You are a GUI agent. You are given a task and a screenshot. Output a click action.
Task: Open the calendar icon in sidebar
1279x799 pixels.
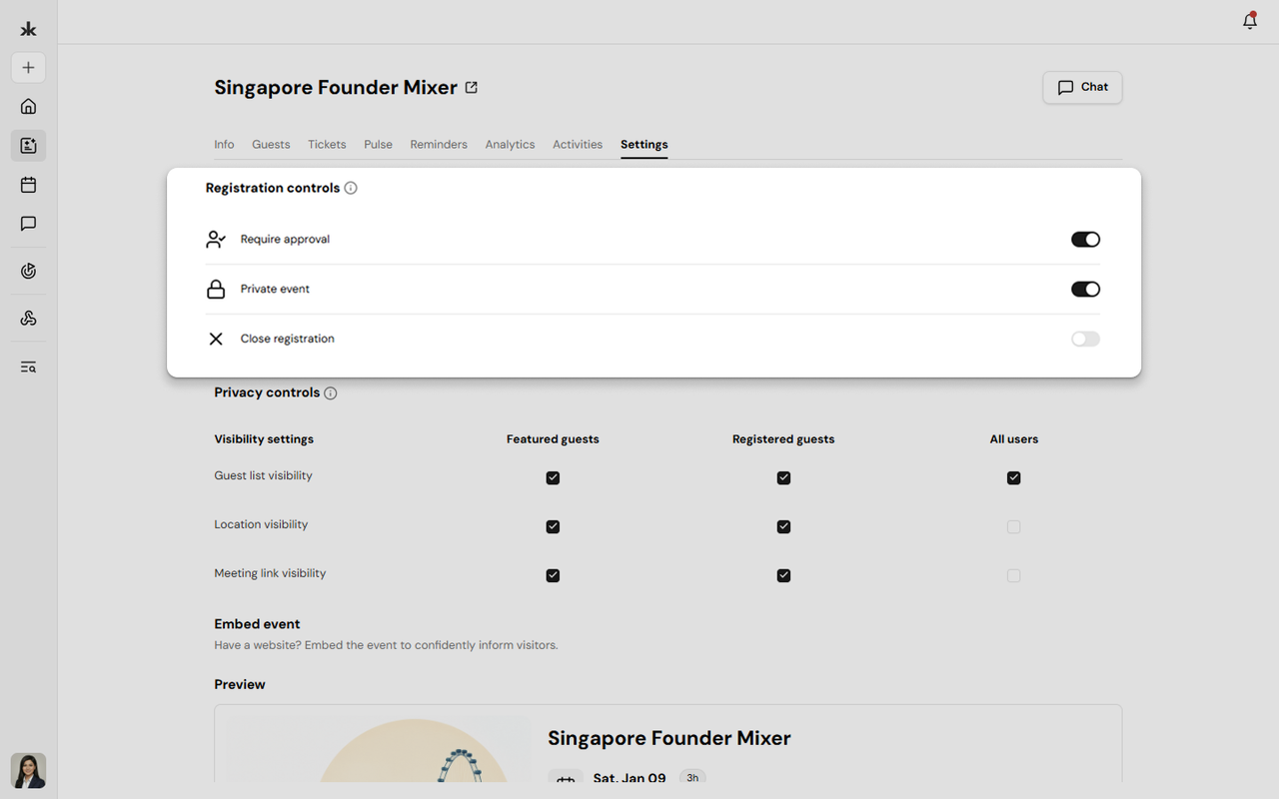click(x=28, y=185)
